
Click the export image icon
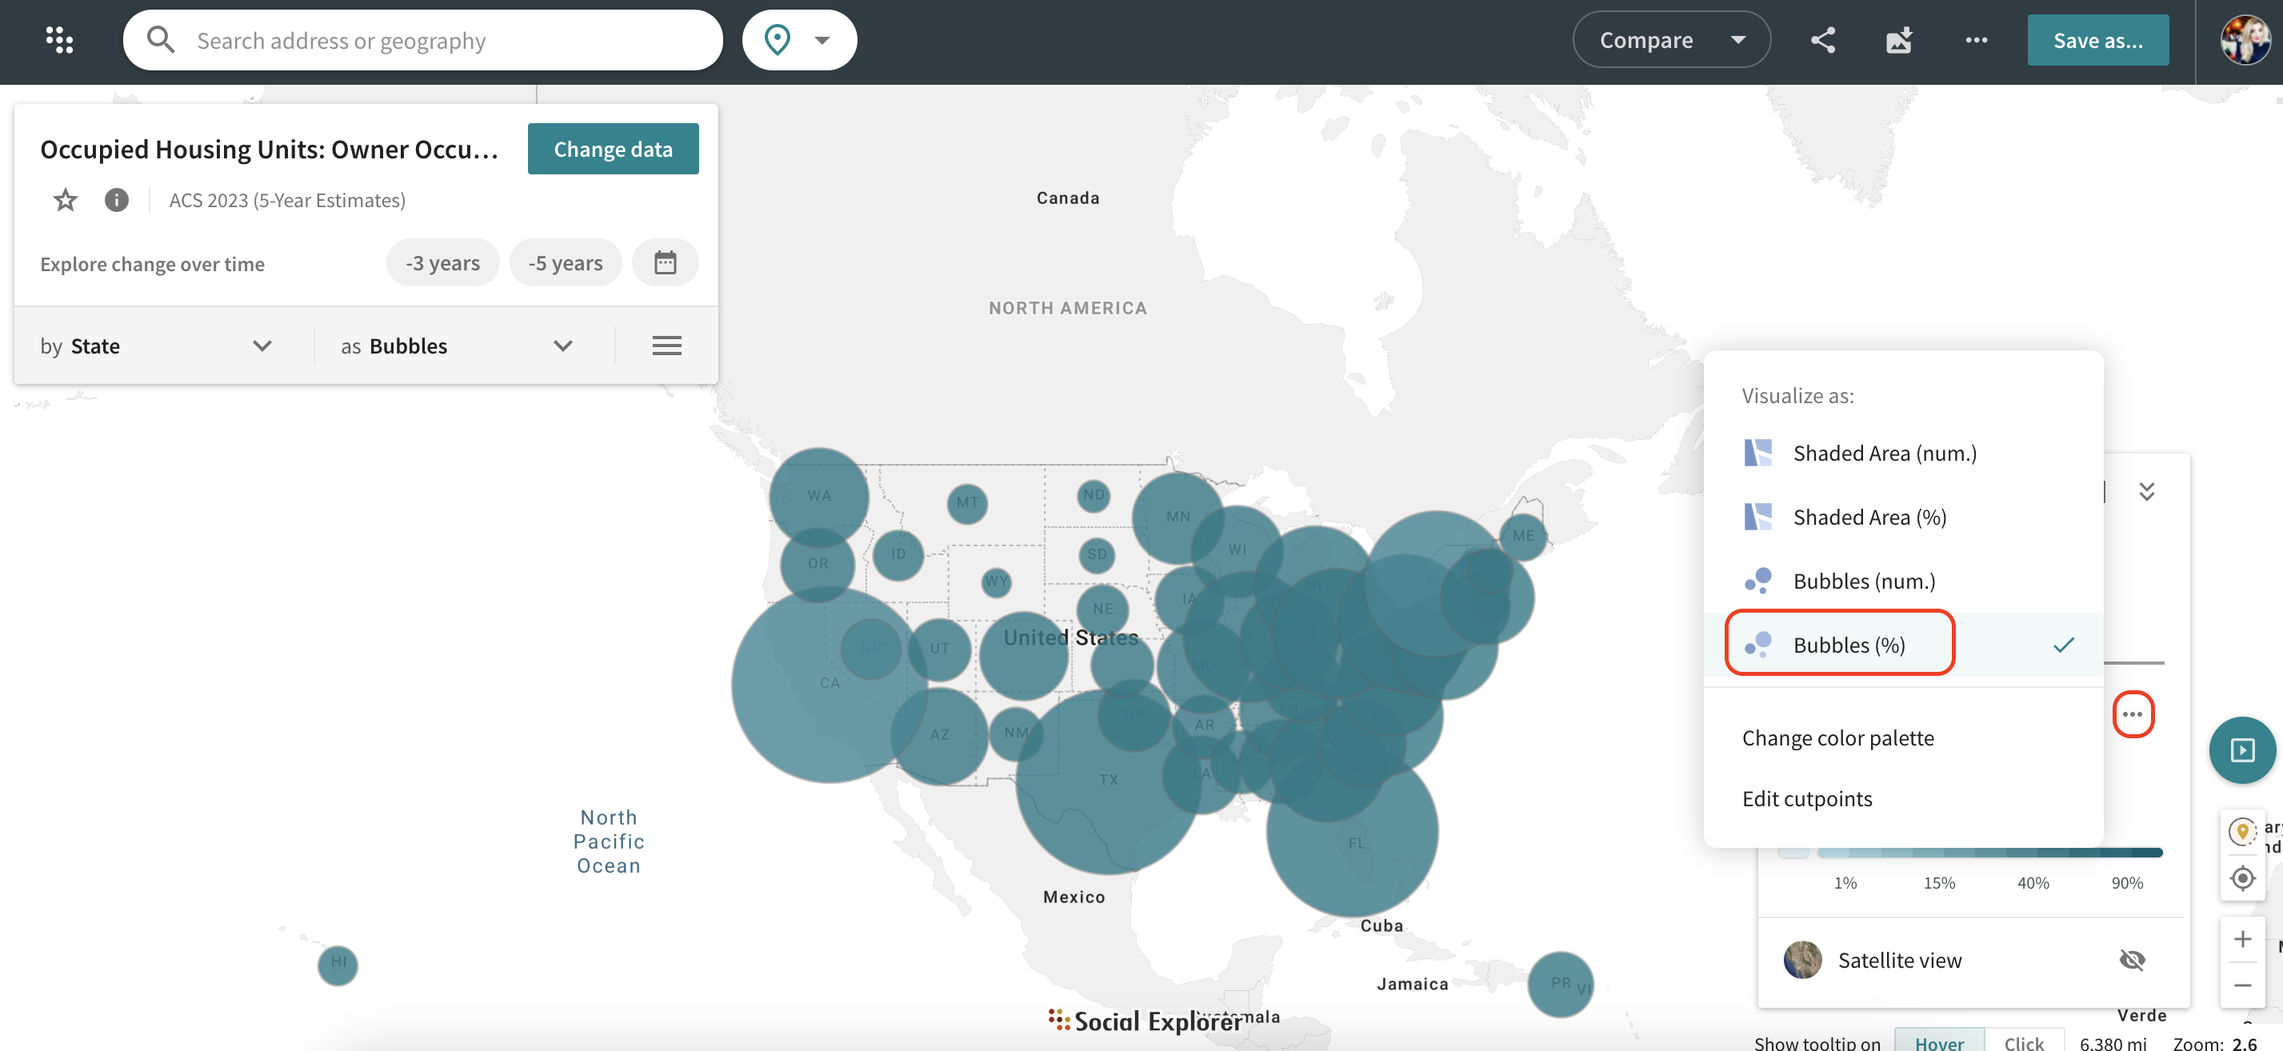[1898, 40]
